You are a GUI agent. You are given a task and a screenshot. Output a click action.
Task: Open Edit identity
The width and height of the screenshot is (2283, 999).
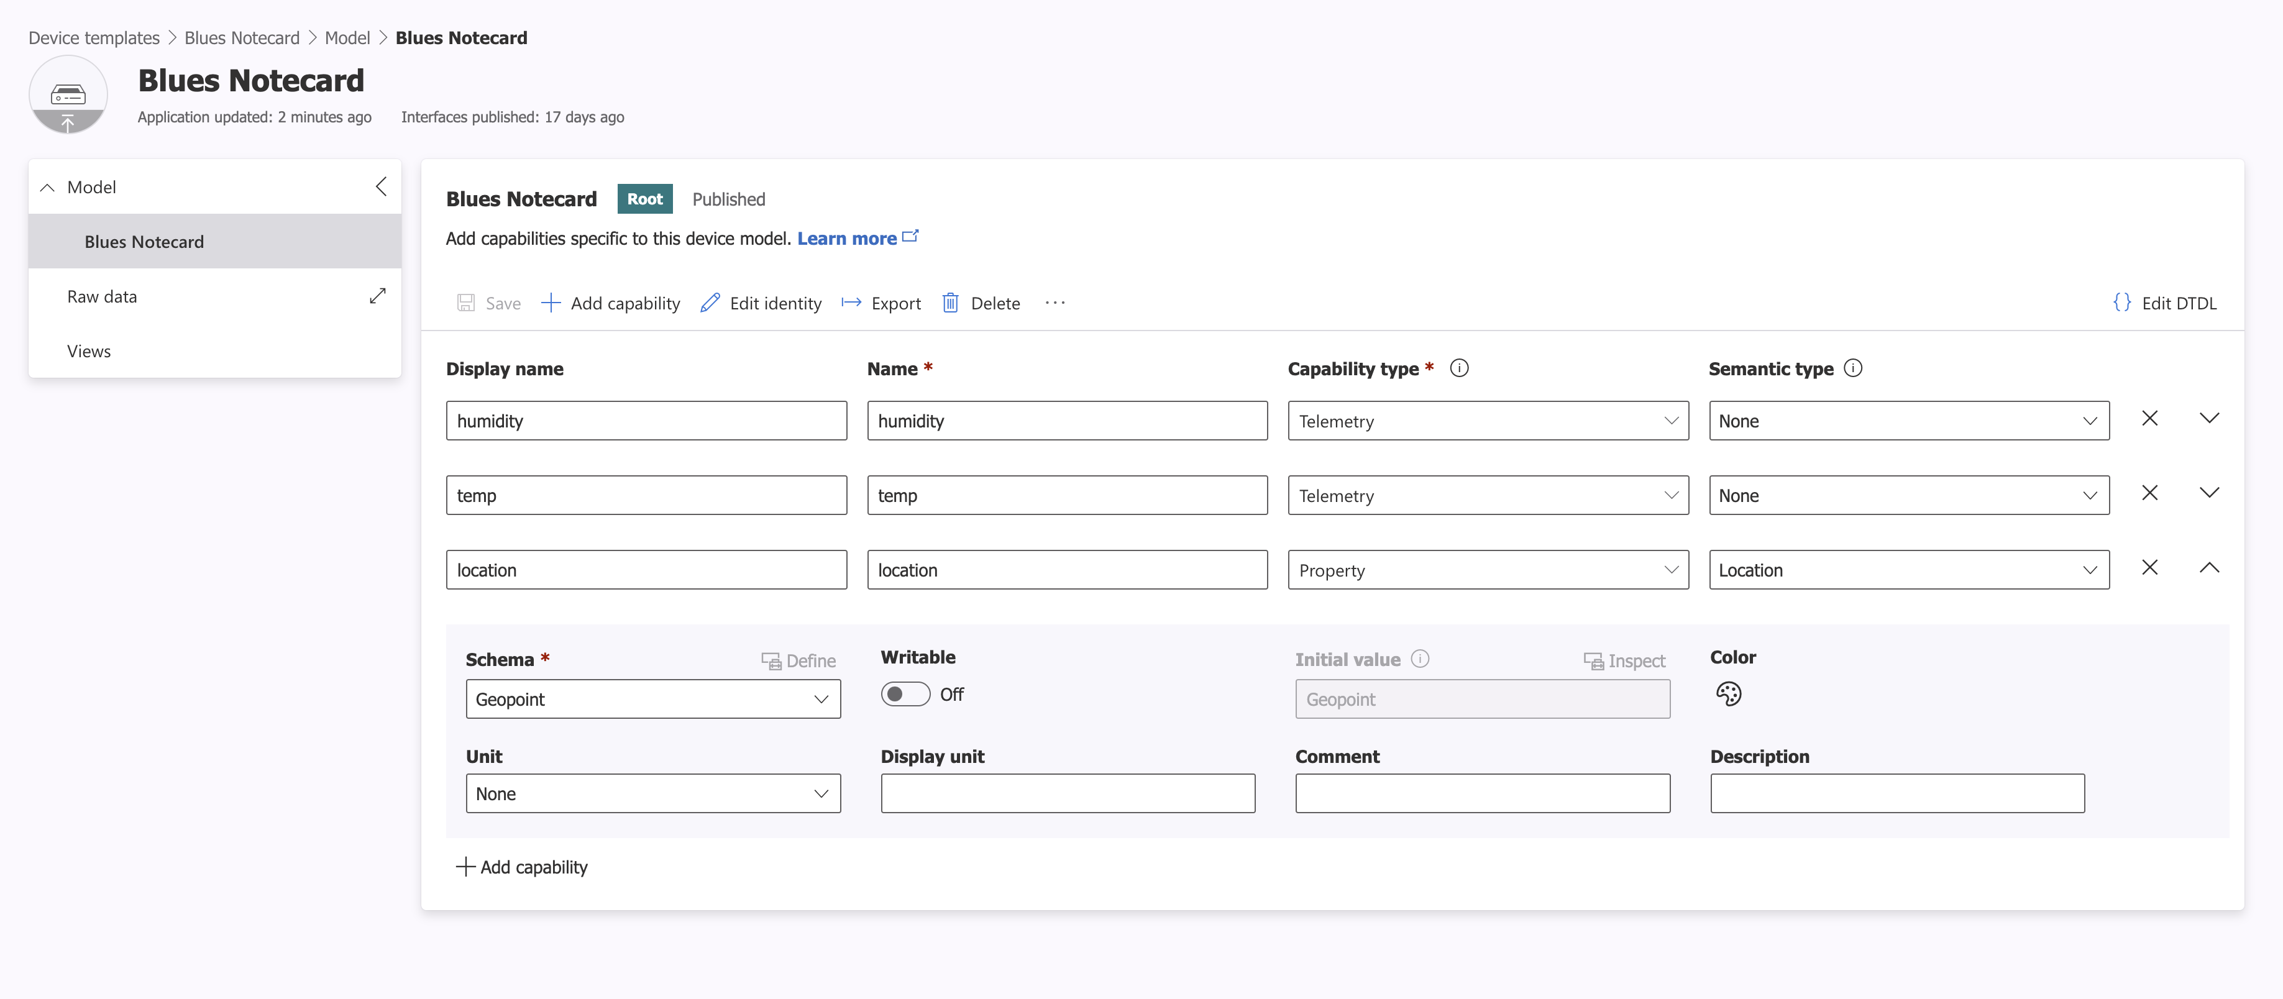(x=761, y=303)
